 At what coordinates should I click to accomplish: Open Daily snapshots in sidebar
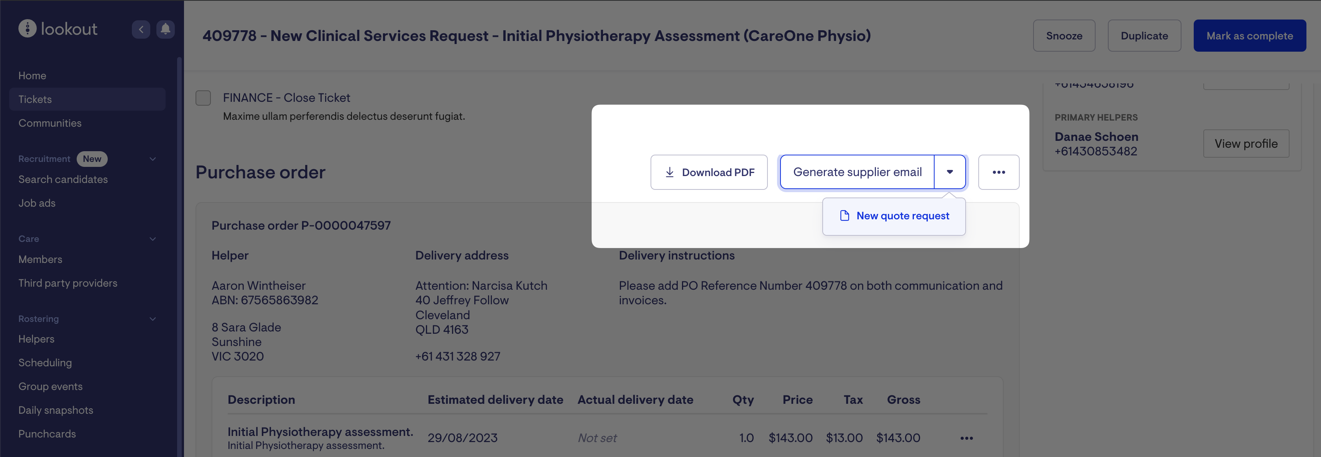[56, 410]
